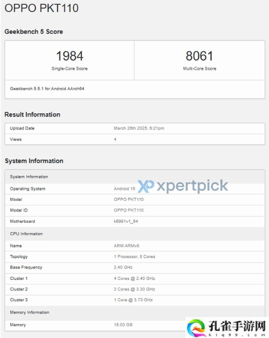The width and height of the screenshot is (269, 338).
Task: Click the 1 Processor, 8 Cores value
Action: pos(134,257)
